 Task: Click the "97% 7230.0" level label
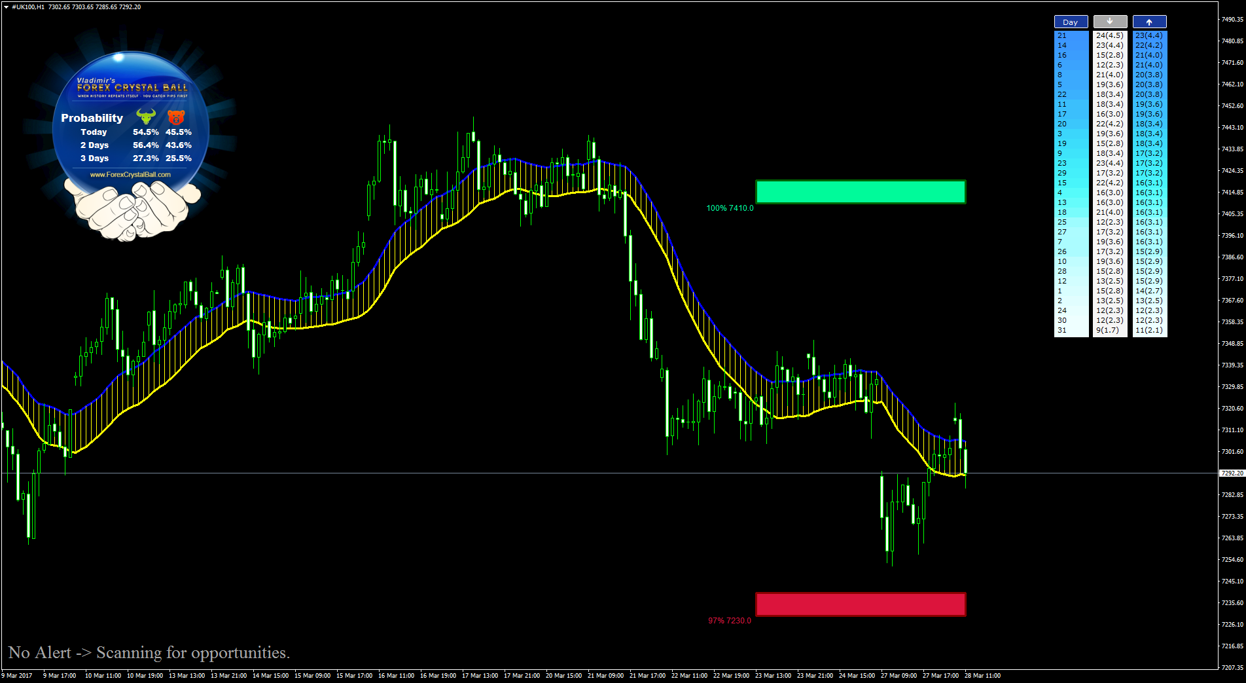730,621
